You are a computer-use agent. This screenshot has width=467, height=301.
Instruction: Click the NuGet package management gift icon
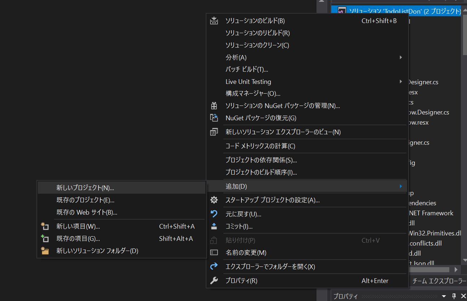pos(214,106)
